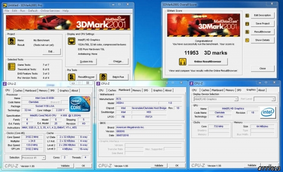
Task: Click the System Info button
Action: coord(87,62)
